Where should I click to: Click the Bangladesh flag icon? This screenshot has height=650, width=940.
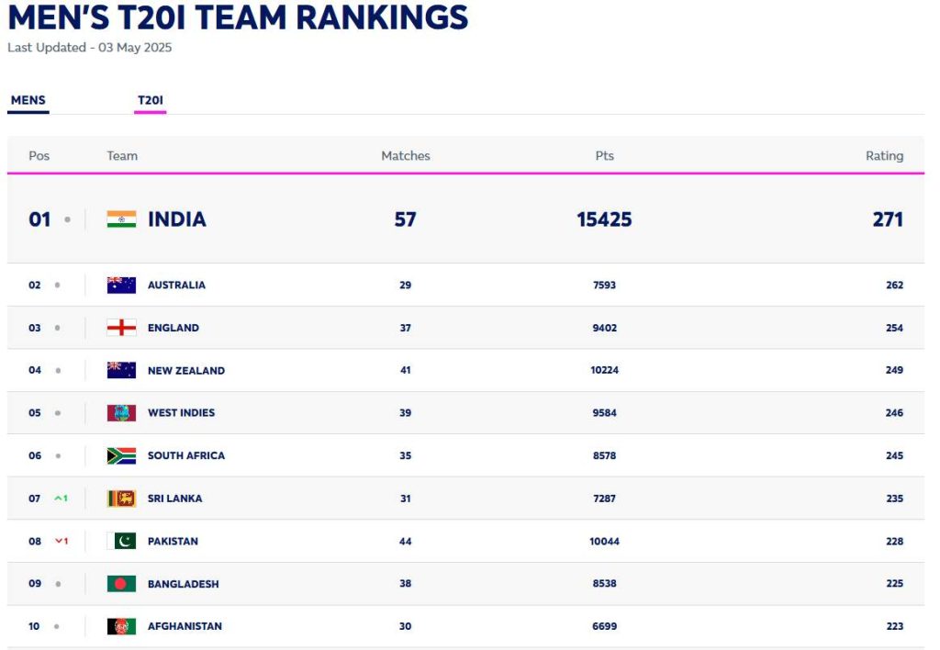coord(121,584)
